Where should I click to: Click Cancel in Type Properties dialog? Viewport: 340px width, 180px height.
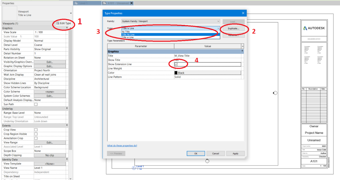(216, 153)
